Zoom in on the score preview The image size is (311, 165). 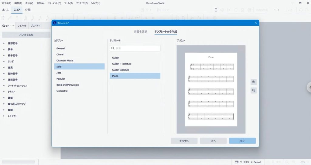pos(254,82)
